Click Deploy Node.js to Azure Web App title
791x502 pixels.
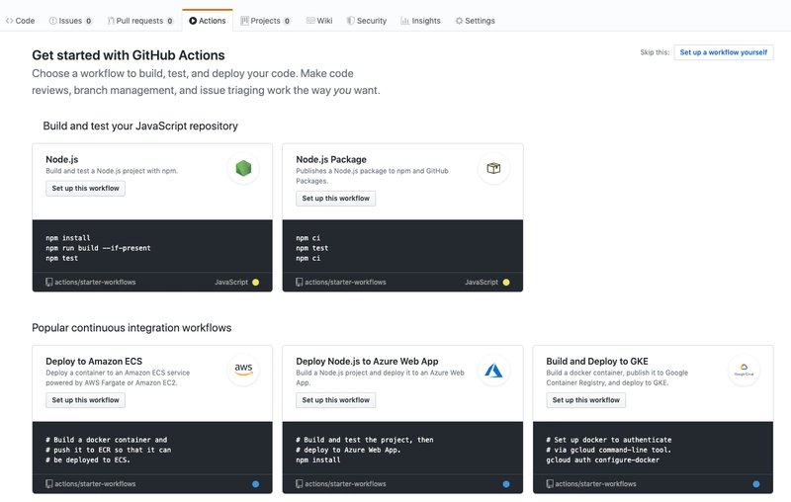pyautogui.click(x=367, y=361)
